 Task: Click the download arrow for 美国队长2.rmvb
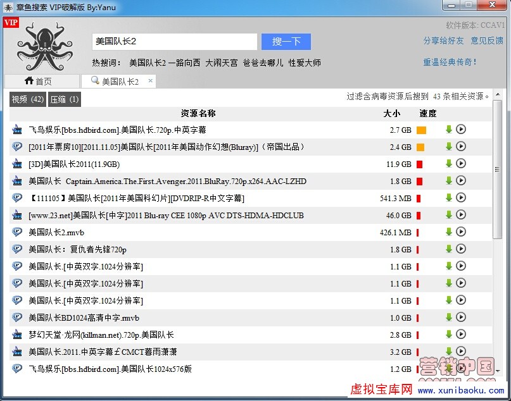(x=449, y=232)
